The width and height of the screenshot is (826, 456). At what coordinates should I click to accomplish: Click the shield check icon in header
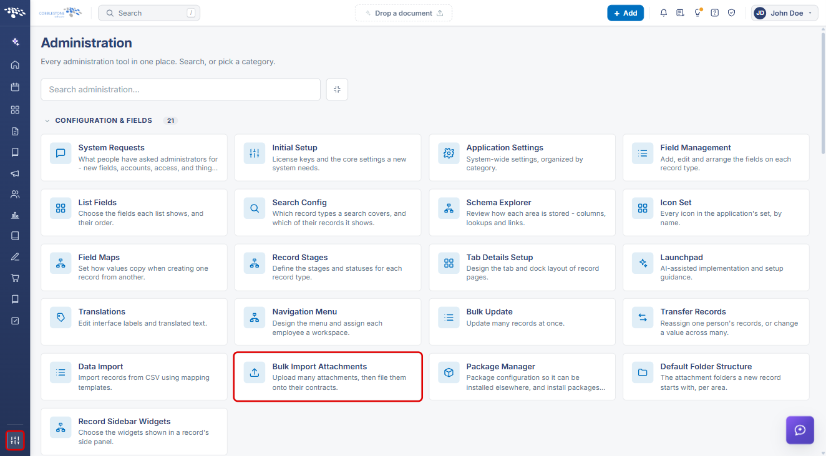pyautogui.click(x=732, y=13)
